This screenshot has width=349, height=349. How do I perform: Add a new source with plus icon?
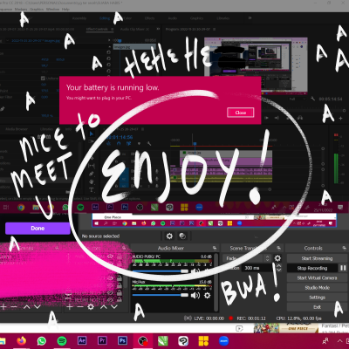69,307
